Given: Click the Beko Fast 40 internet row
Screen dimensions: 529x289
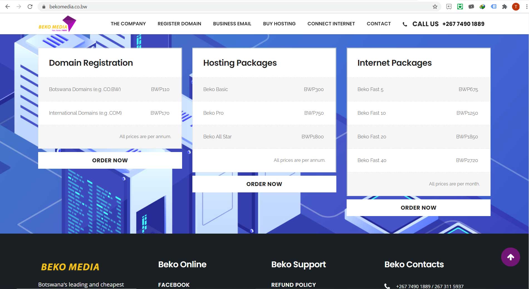Looking at the screenshot, I should tap(418, 160).
